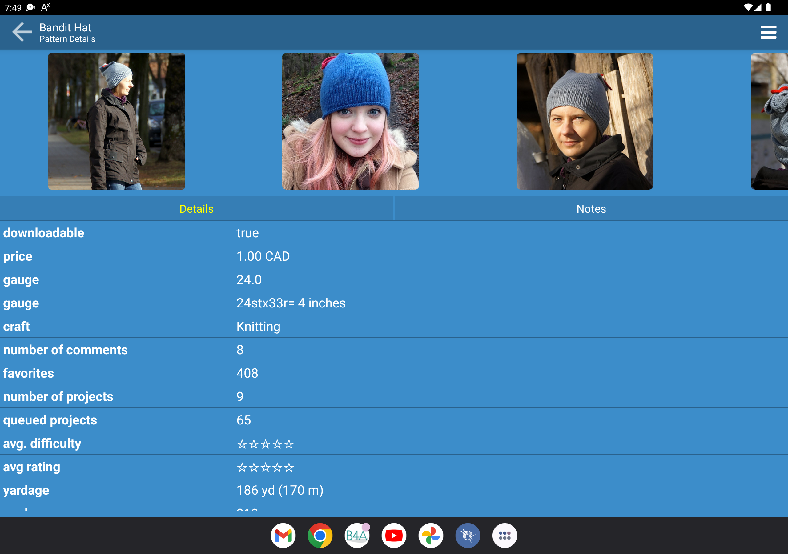Open the app drawer grid icon
Viewport: 788px width, 554px height.
pos(505,536)
